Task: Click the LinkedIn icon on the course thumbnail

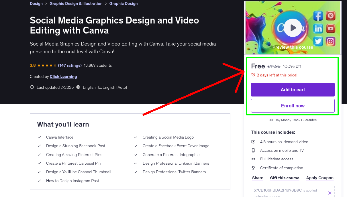Action: [318, 29]
